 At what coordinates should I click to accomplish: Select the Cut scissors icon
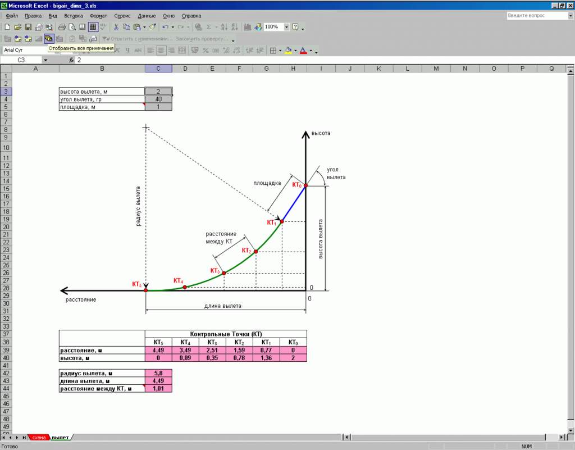point(116,27)
